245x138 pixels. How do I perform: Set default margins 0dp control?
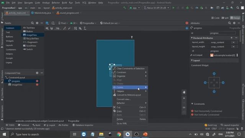point(58,28)
